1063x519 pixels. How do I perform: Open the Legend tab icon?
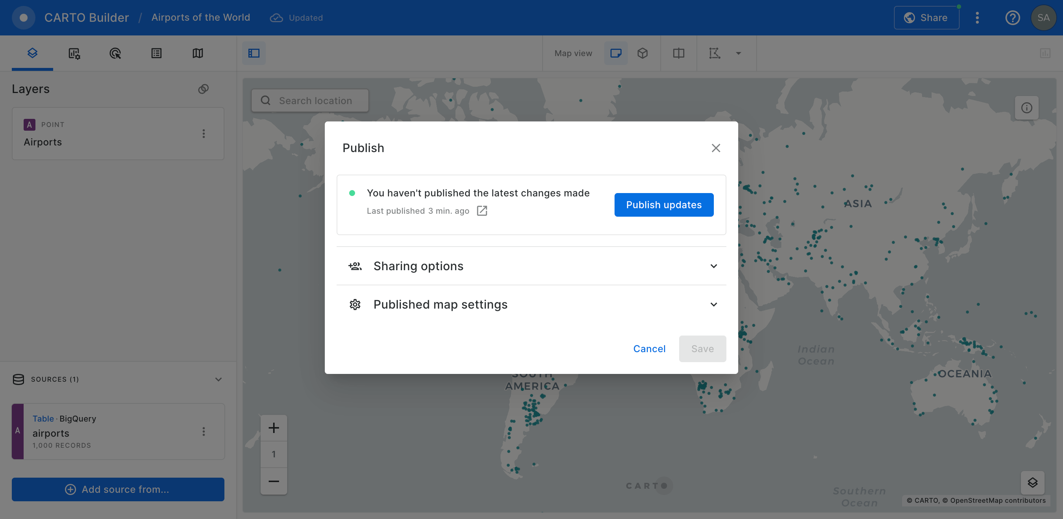pyautogui.click(x=156, y=53)
